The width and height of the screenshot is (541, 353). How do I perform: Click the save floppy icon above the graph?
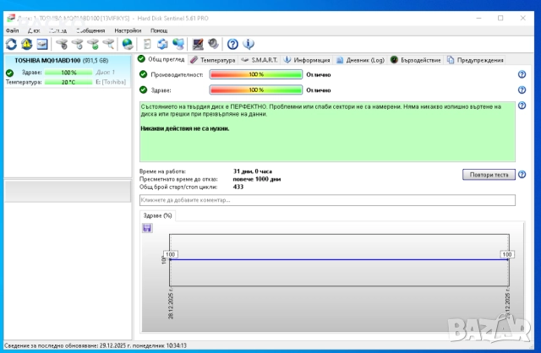point(147,228)
